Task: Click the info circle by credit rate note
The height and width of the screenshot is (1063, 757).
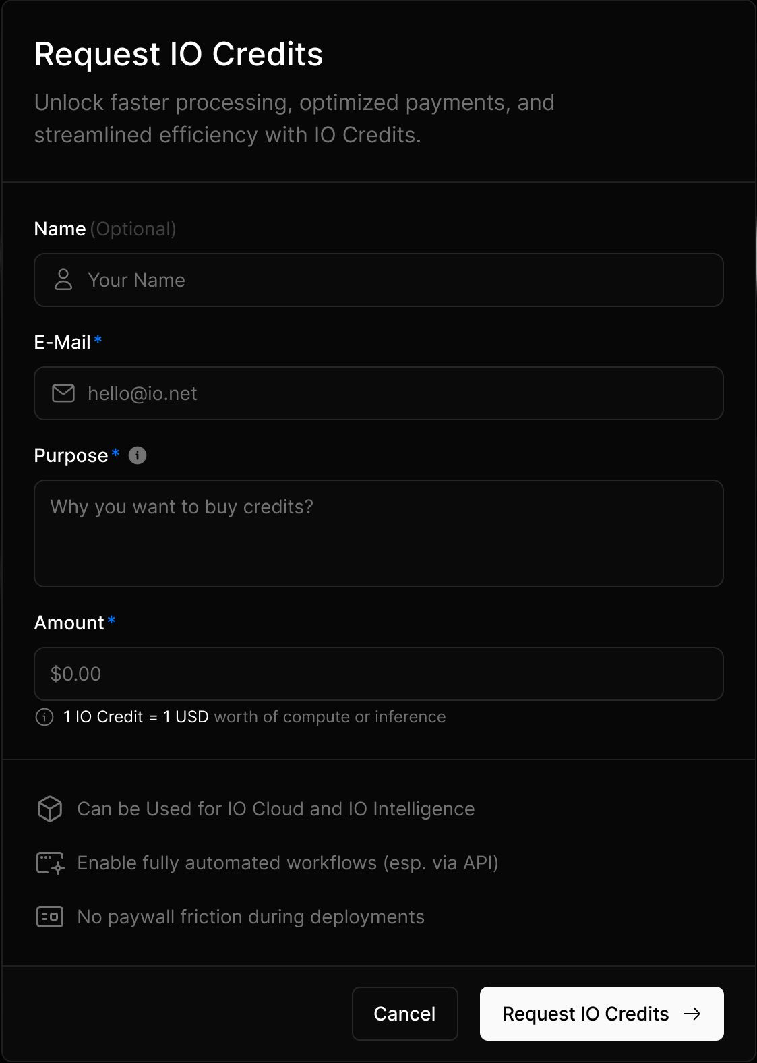Action: pos(44,717)
